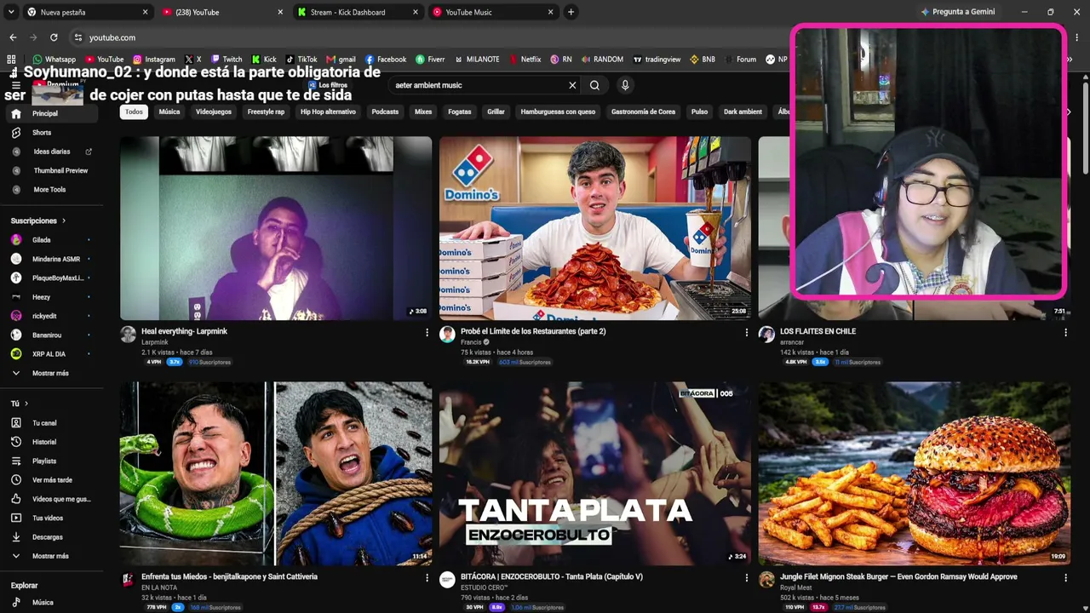Open a new browser tab
1090x613 pixels.
[x=571, y=12]
